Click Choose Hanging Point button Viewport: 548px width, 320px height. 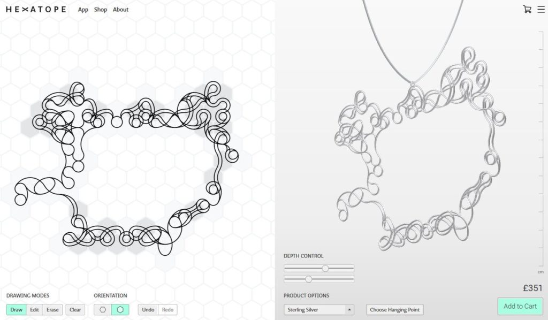point(395,309)
